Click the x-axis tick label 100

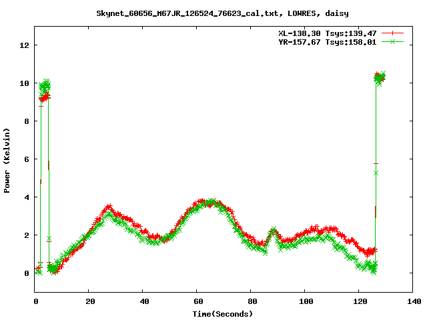point(306,301)
